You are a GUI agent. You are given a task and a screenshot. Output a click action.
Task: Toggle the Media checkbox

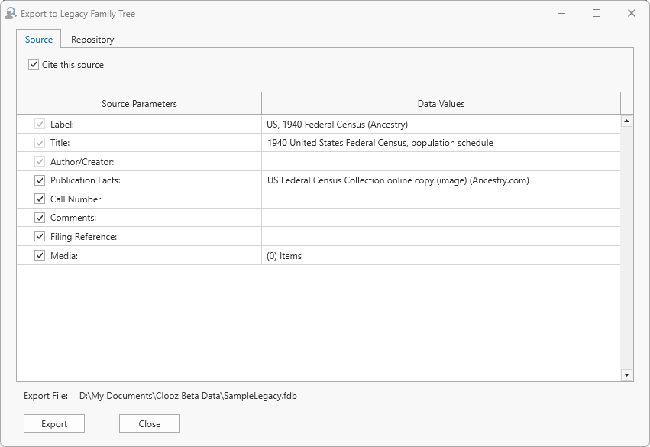(x=40, y=256)
